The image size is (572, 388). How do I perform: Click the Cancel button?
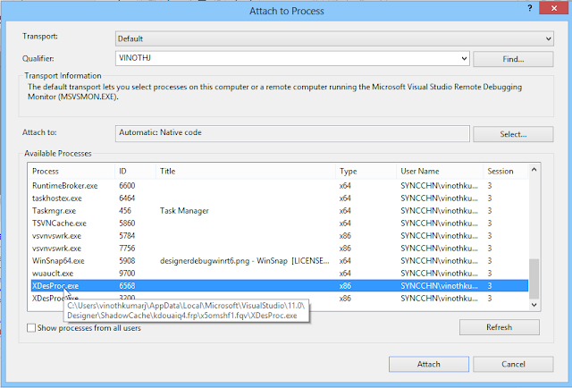(513, 364)
